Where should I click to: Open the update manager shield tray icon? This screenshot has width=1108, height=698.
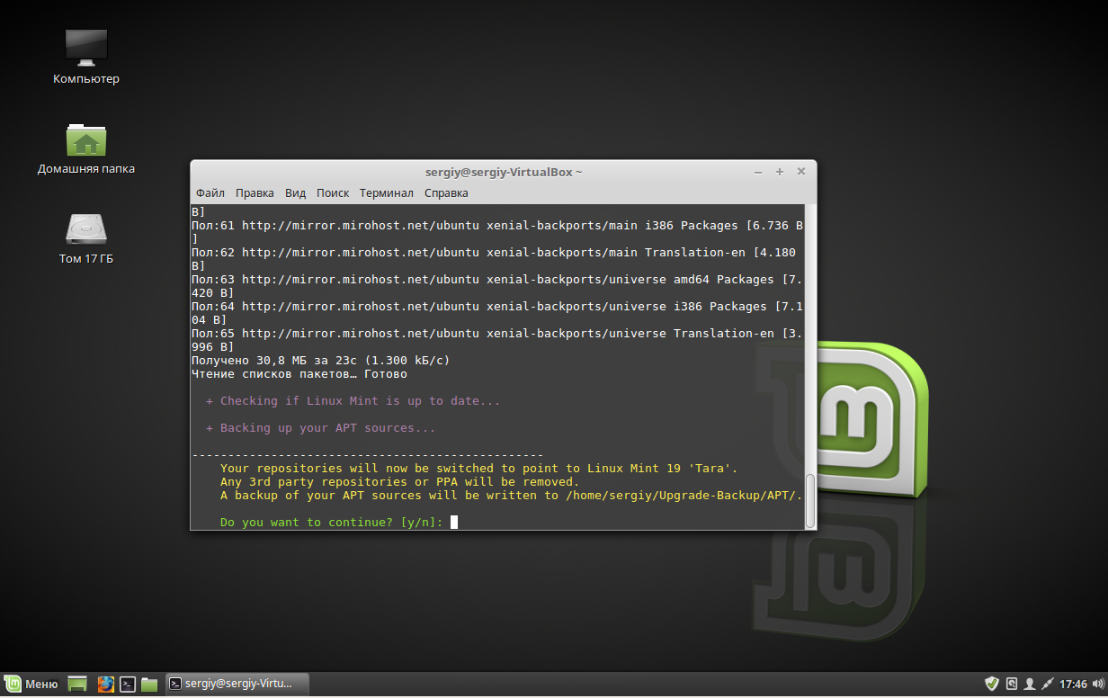(992, 685)
